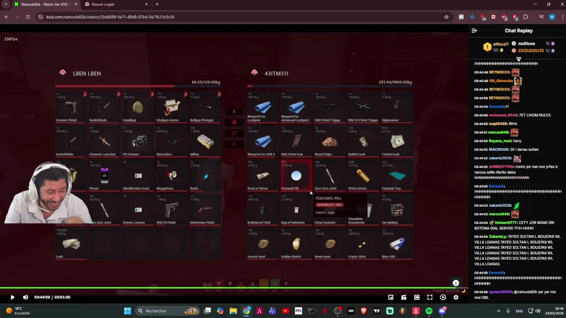Open a new browser tab with plus button
This screenshot has height=318, width=566.
click(157, 4)
